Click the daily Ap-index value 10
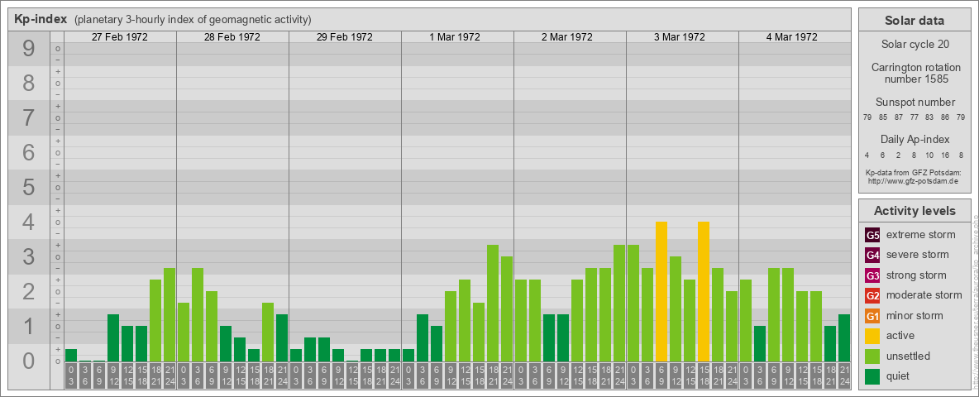Screen dimensions: 979x397 click(x=929, y=155)
